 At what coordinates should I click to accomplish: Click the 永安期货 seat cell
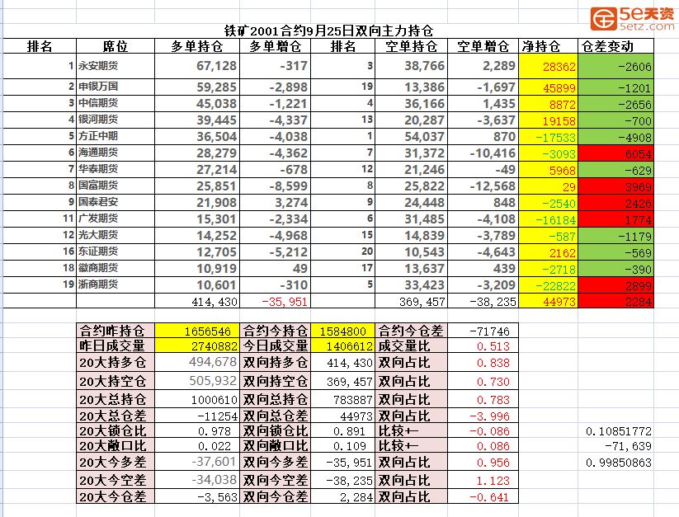116,66
